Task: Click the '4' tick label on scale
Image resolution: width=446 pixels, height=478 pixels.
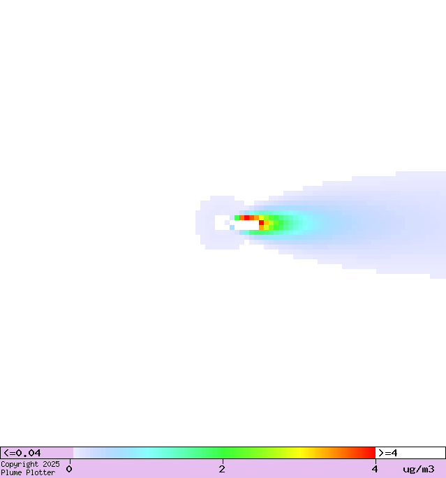Action: [x=375, y=469]
